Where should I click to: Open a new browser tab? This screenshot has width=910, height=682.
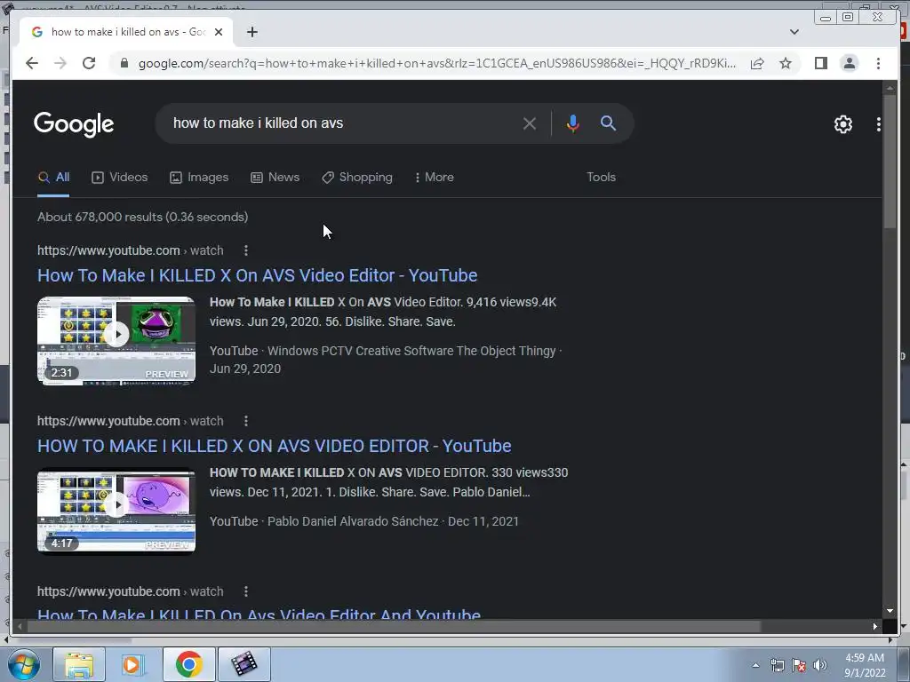pyautogui.click(x=251, y=32)
